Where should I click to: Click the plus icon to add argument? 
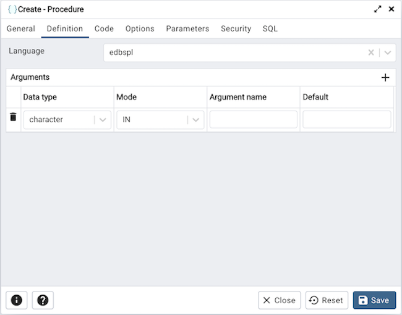tap(385, 78)
